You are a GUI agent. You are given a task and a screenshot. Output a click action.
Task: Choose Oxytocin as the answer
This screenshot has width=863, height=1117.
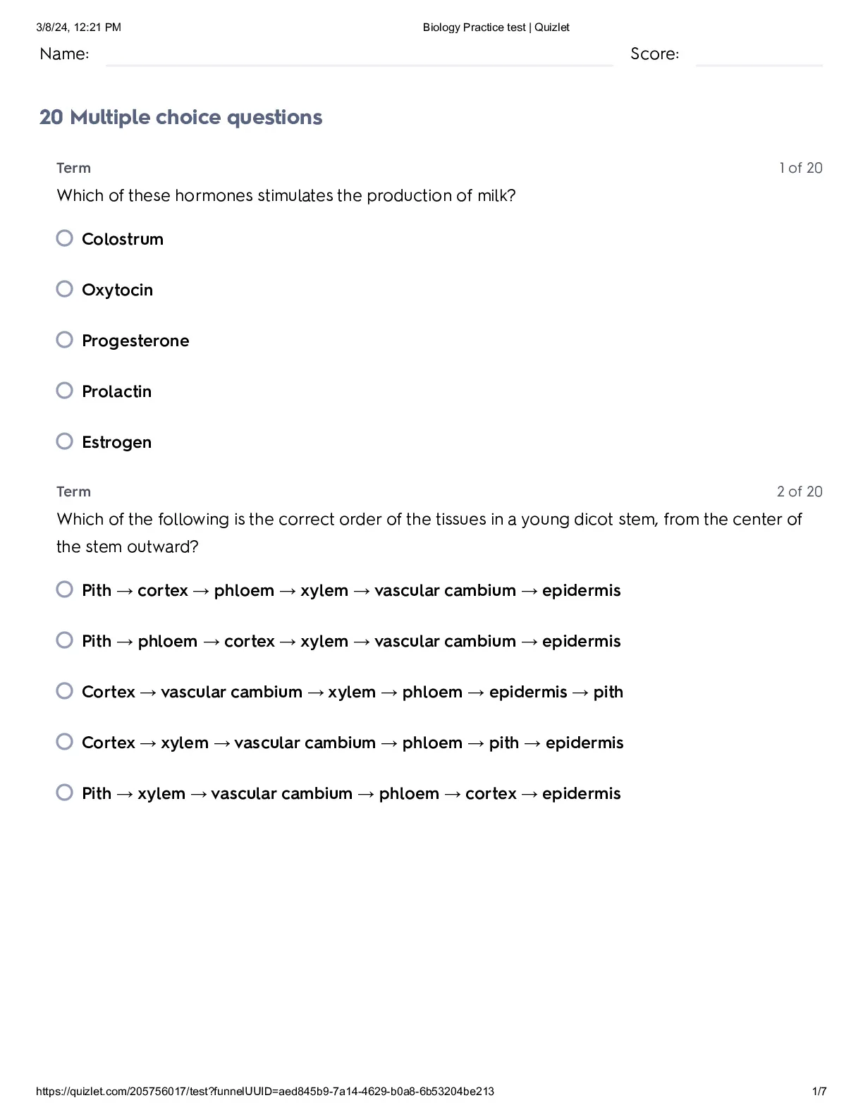[x=65, y=289]
